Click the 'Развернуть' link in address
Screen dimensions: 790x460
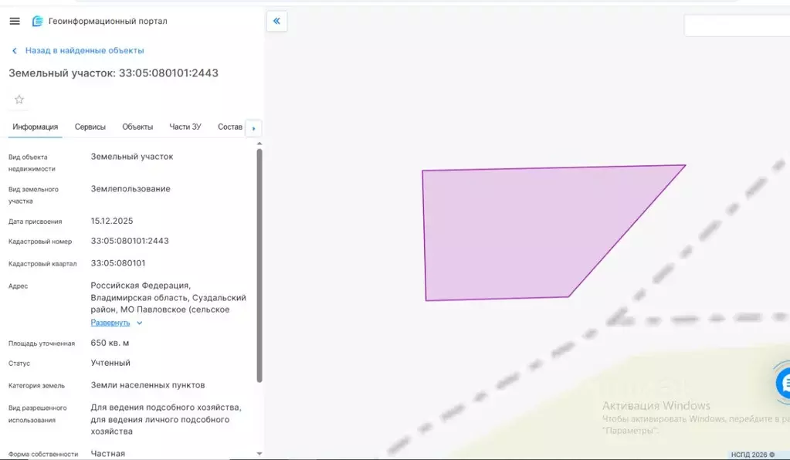(x=110, y=323)
